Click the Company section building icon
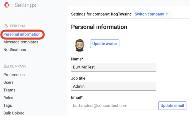Image resolution: width=192 pixels, height=122 pixels. (6, 66)
